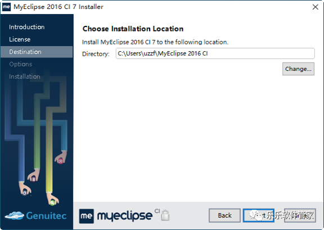Click the Cancel button at bottom right
Screen dimensions: 324x230
tap(300, 215)
